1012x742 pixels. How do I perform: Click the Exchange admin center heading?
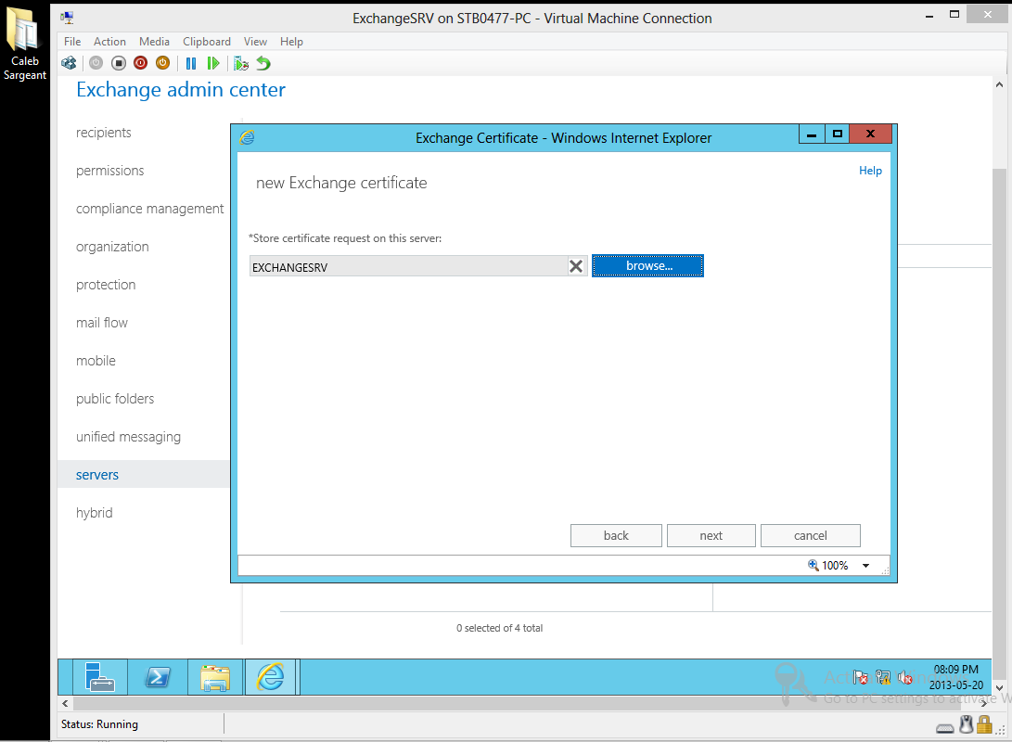click(181, 90)
